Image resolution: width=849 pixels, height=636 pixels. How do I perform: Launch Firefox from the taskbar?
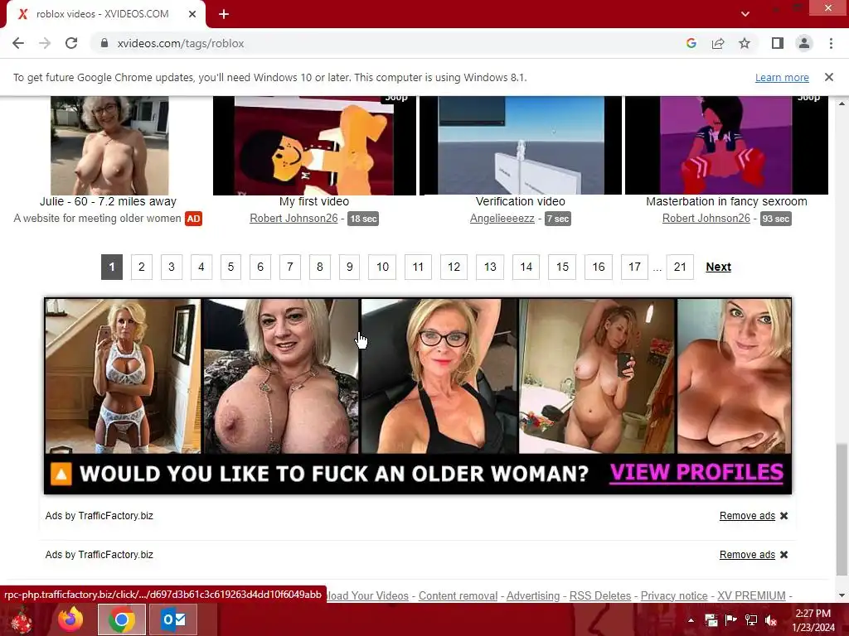point(70,619)
